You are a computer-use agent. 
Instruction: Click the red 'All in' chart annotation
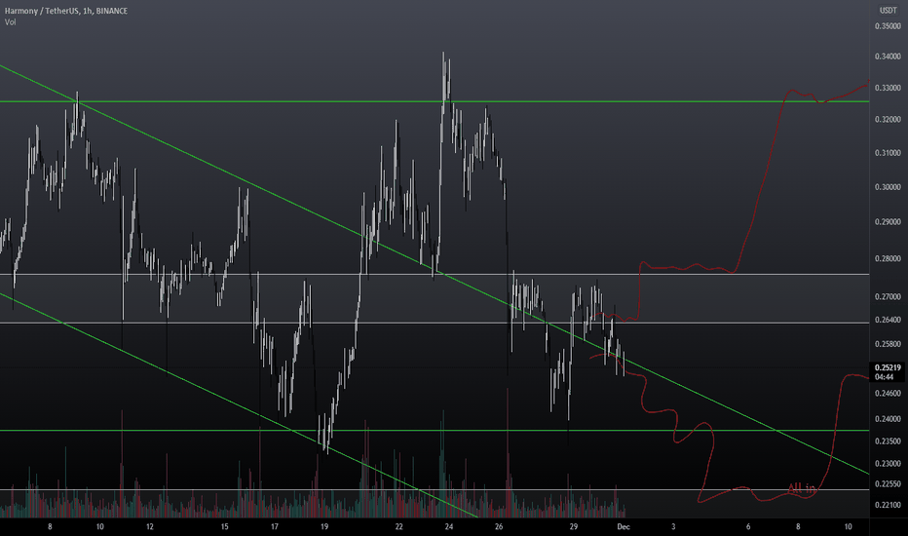click(x=802, y=488)
